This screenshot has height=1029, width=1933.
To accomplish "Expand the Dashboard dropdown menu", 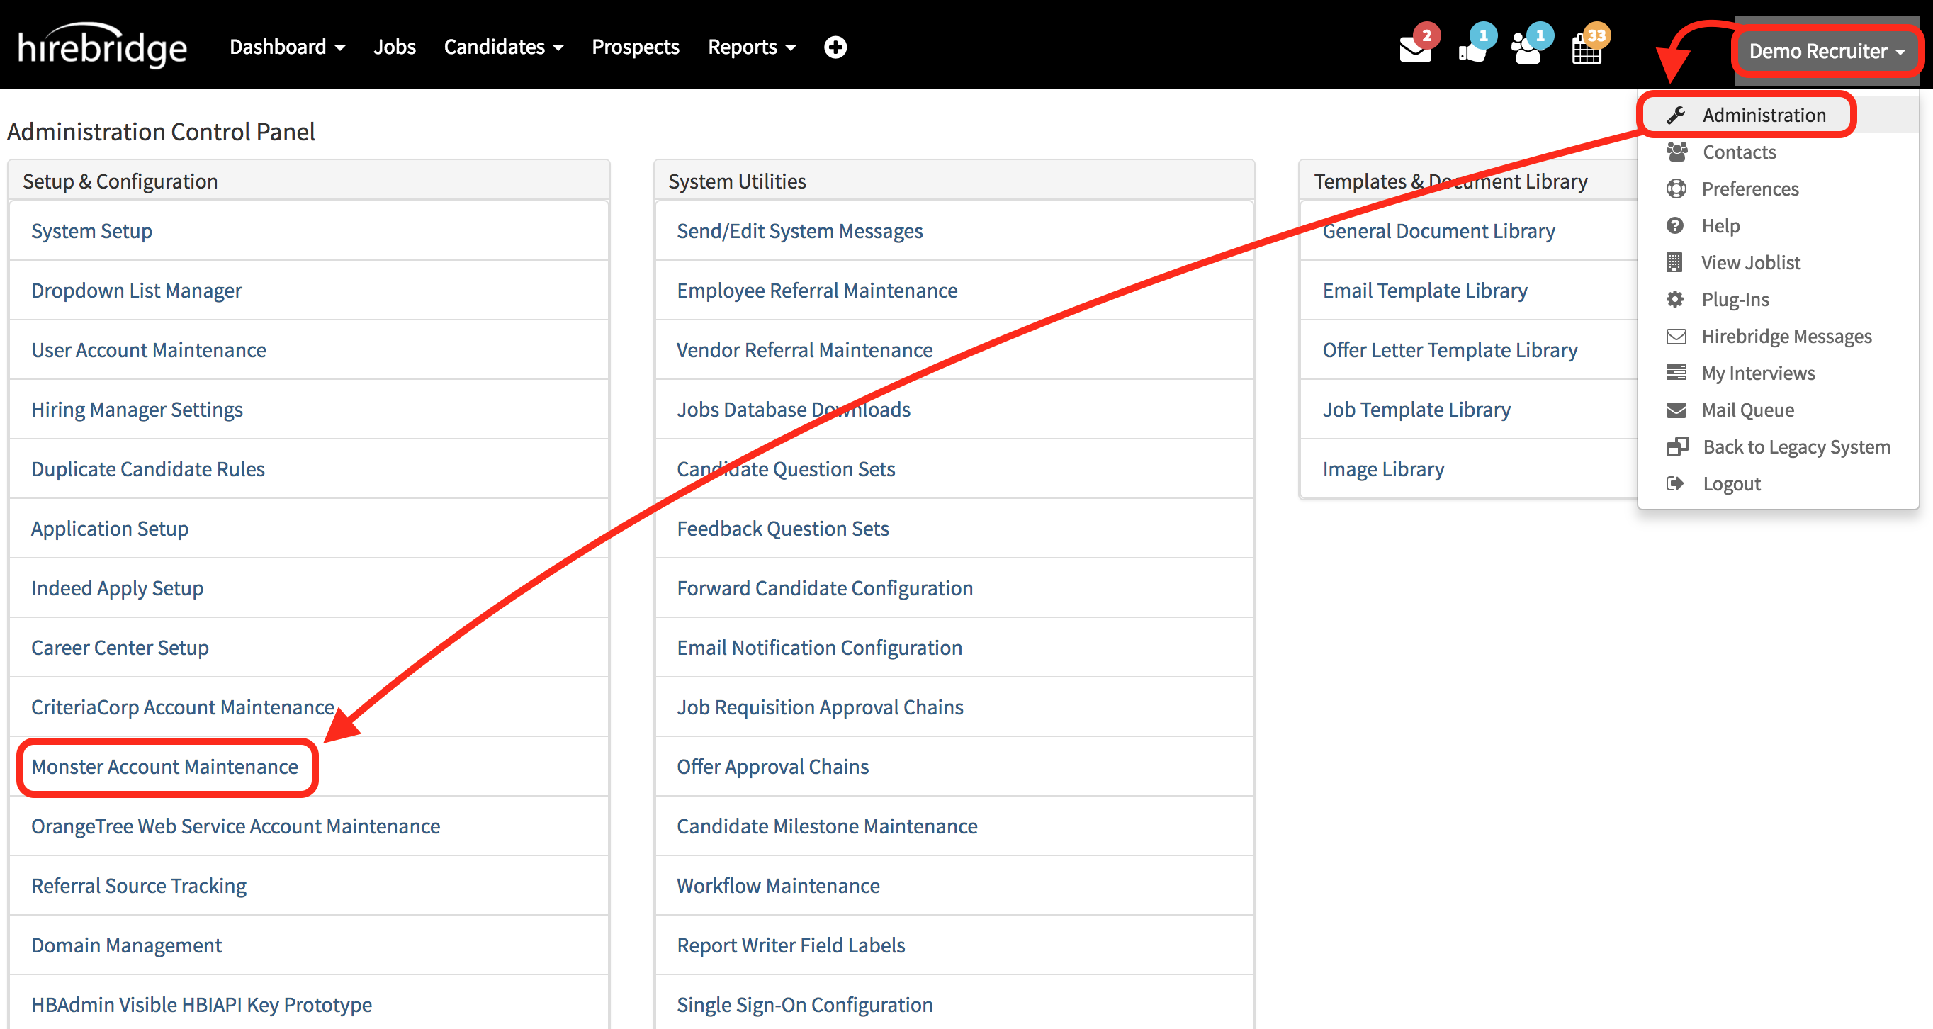I will pos(287,47).
